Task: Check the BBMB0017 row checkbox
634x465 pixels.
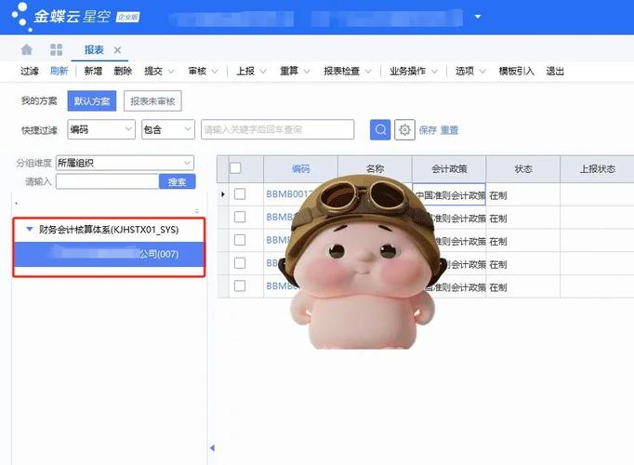Action: (240, 194)
